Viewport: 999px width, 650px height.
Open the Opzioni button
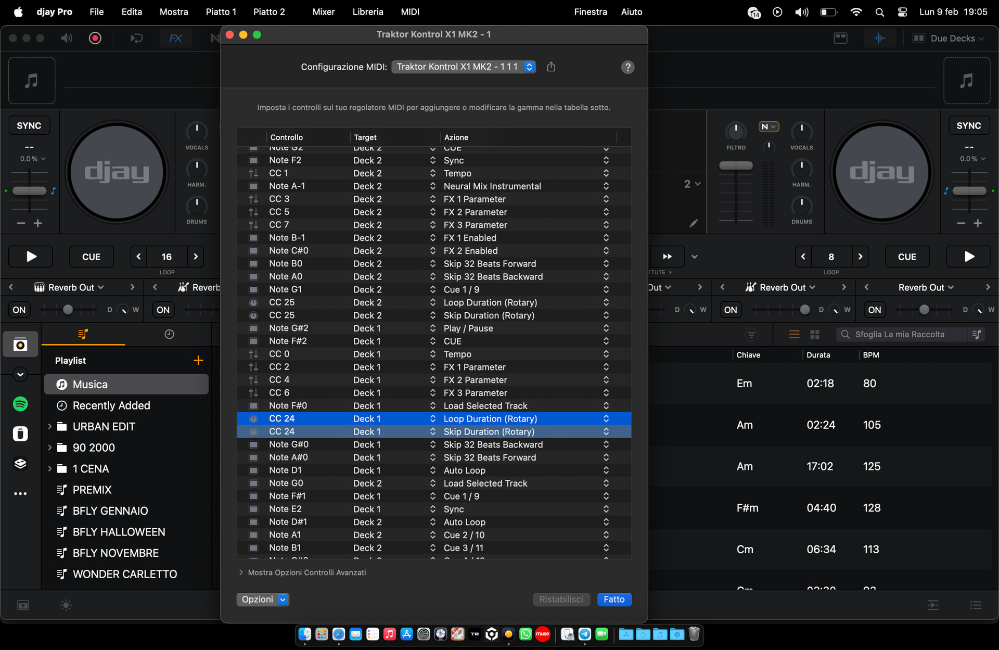(x=262, y=599)
